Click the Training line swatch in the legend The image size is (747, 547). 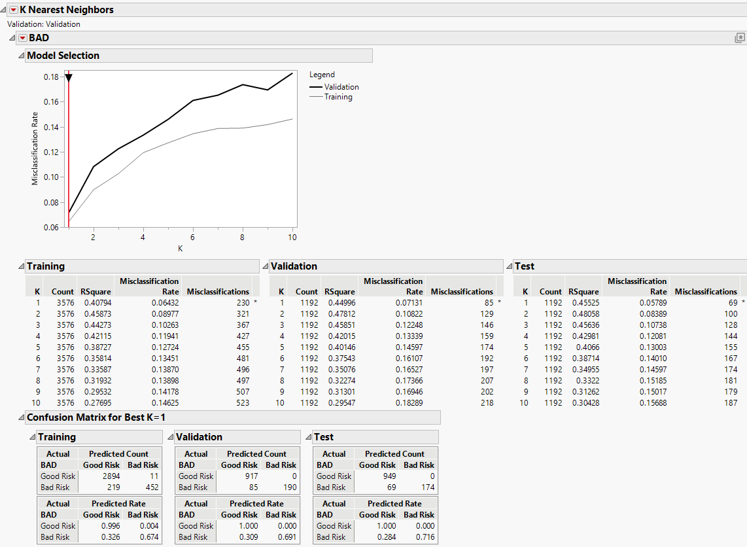[316, 97]
